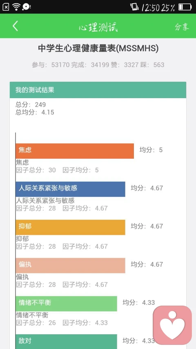Viewport: 196px width, 349px height.
Task: Tap the Wi-Fi status icon
Action: pos(16,7)
